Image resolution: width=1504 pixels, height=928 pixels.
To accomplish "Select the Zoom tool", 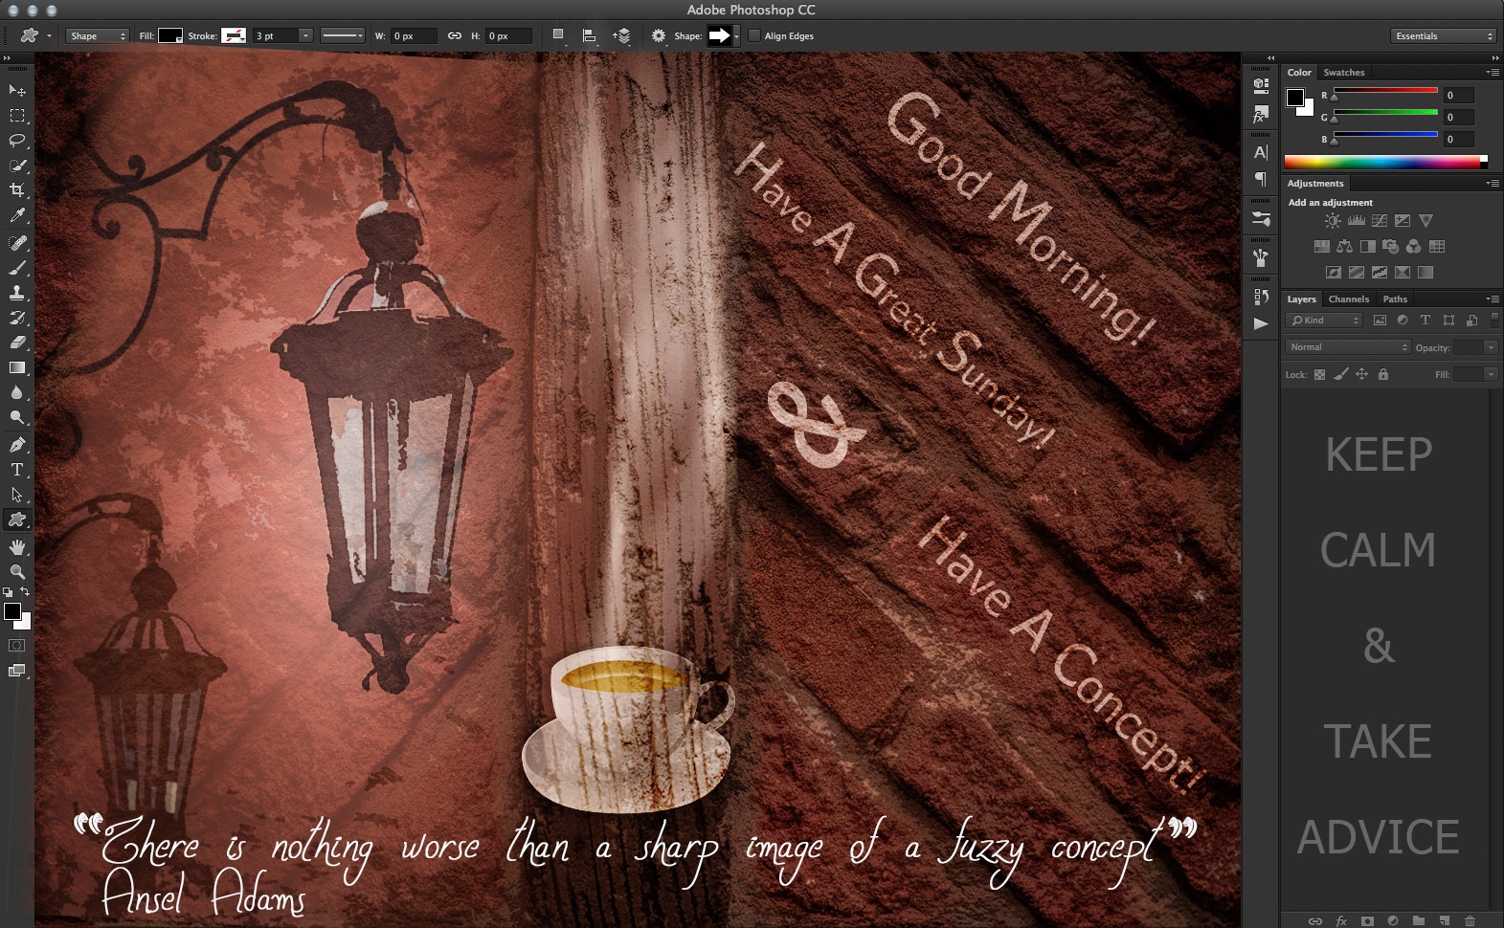I will click(x=16, y=572).
